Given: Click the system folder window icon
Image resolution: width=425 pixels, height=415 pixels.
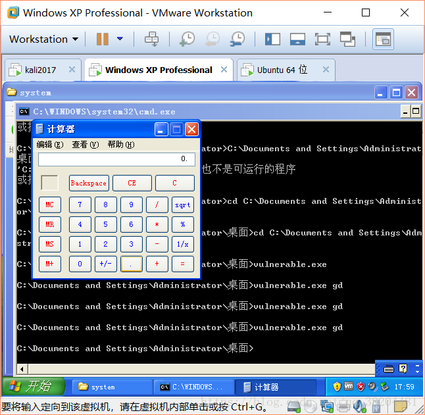Looking at the screenshot, I should [11, 92].
